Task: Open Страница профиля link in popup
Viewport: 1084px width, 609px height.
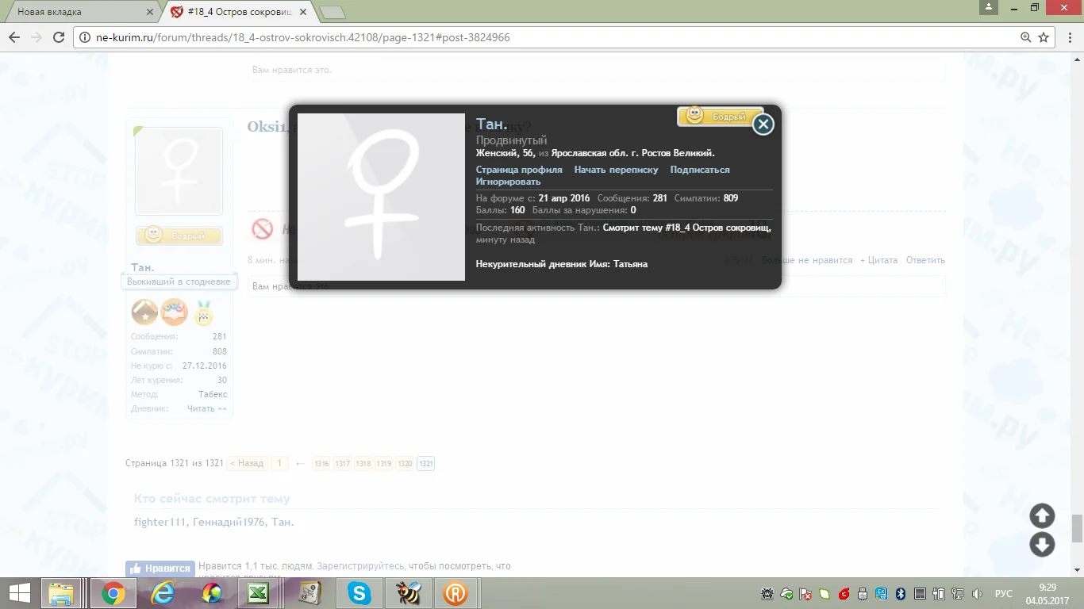Action: pos(519,170)
